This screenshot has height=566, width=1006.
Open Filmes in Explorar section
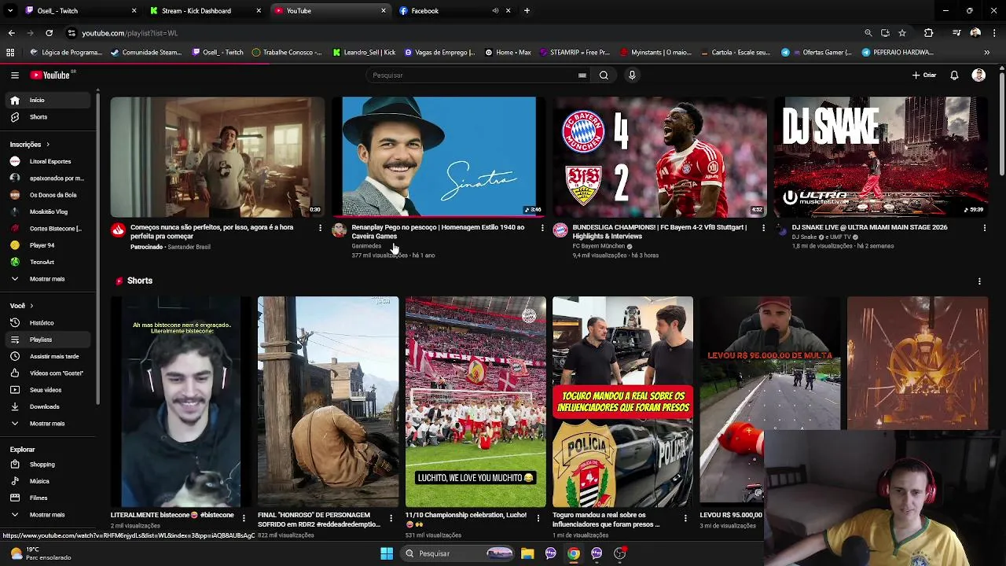pos(50,498)
